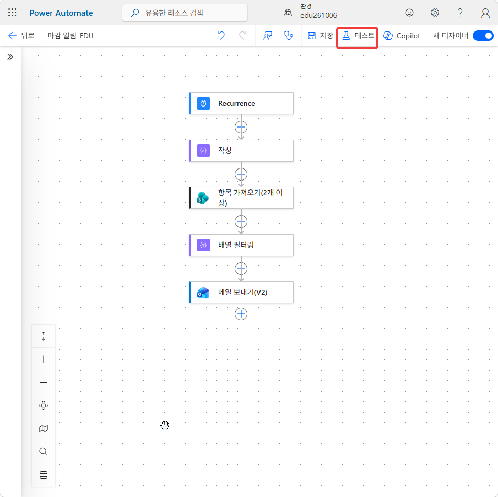
Task: Search the canvas with magnifier tool
Action: point(44,451)
